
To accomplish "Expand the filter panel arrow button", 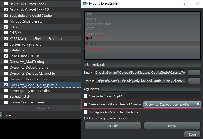I will pyautogui.click(x=1, y=115).
